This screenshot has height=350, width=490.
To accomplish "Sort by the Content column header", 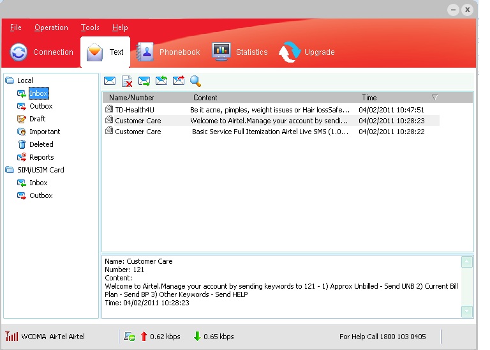I will click(x=205, y=98).
